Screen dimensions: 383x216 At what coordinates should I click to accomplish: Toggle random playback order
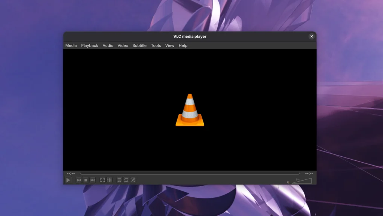[133, 180]
